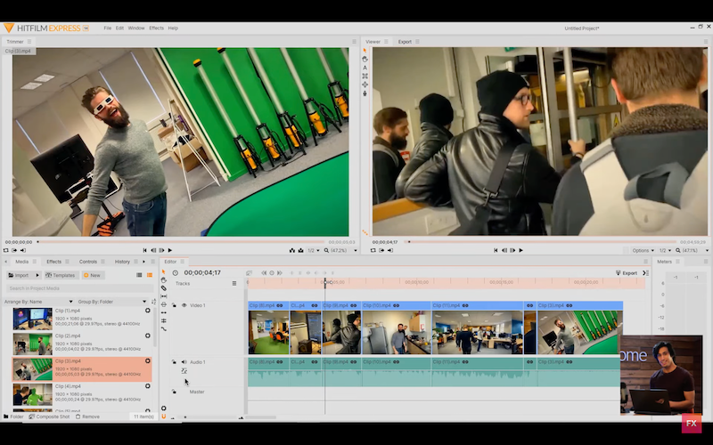Toggle link icon on Clip (10).mp4 video
Screen dimensions: 713x445
pyautogui.click(x=396, y=305)
